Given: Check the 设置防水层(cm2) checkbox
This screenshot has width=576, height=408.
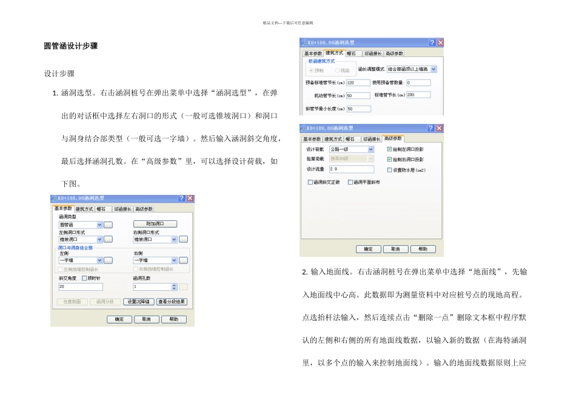Looking at the screenshot, I should 389,170.
